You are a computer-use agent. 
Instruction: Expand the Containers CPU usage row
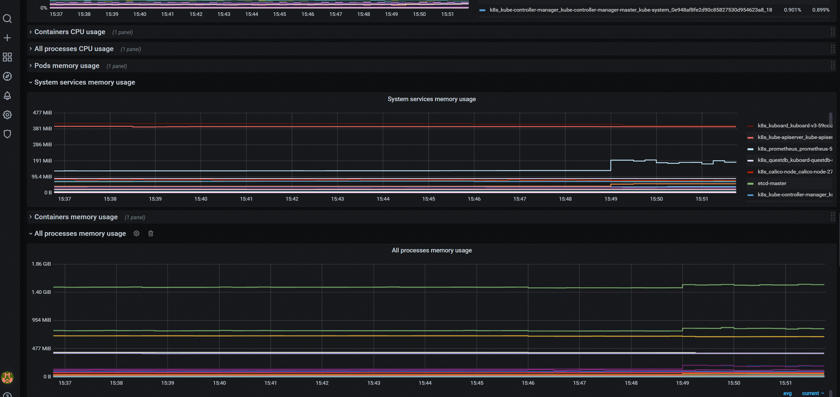(x=70, y=32)
